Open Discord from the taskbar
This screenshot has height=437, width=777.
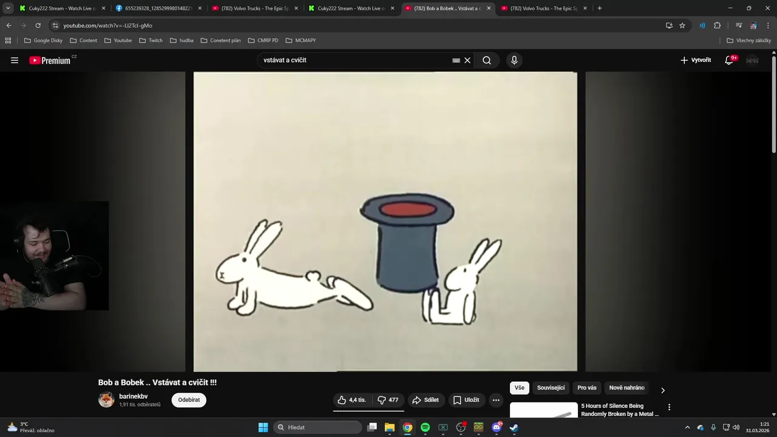click(497, 427)
